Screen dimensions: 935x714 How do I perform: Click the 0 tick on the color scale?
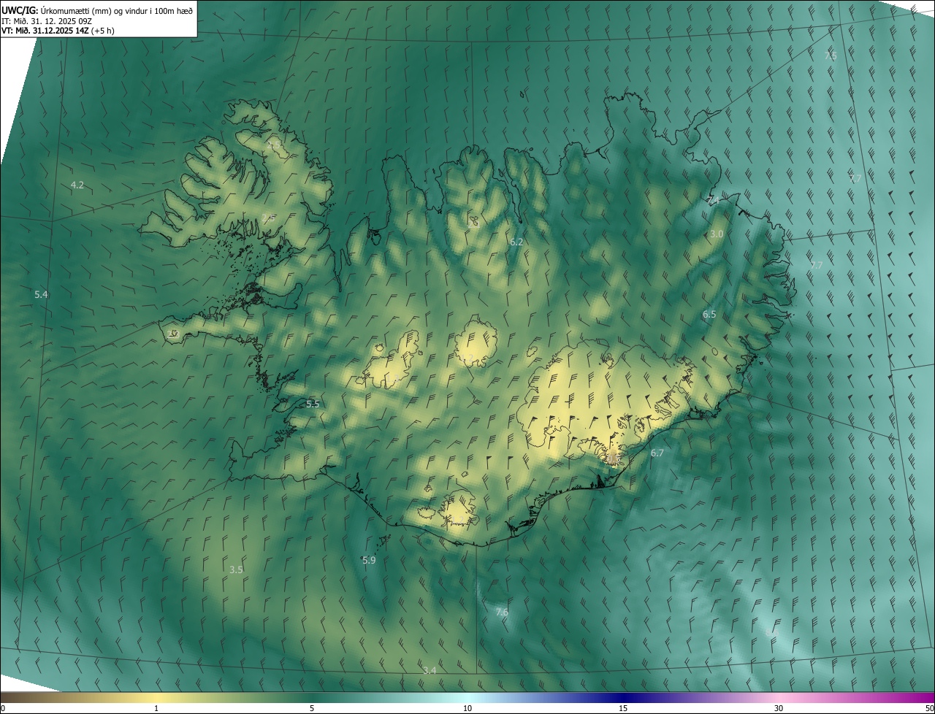[x=3, y=708]
